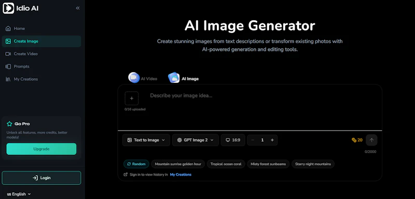Image resolution: width=415 pixels, height=199 pixels.
Task: Open Create Video in the sidebar
Action: coord(41,54)
